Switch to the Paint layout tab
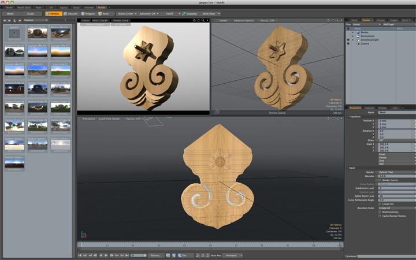This screenshot has height=260, width=416. [x=38, y=8]
